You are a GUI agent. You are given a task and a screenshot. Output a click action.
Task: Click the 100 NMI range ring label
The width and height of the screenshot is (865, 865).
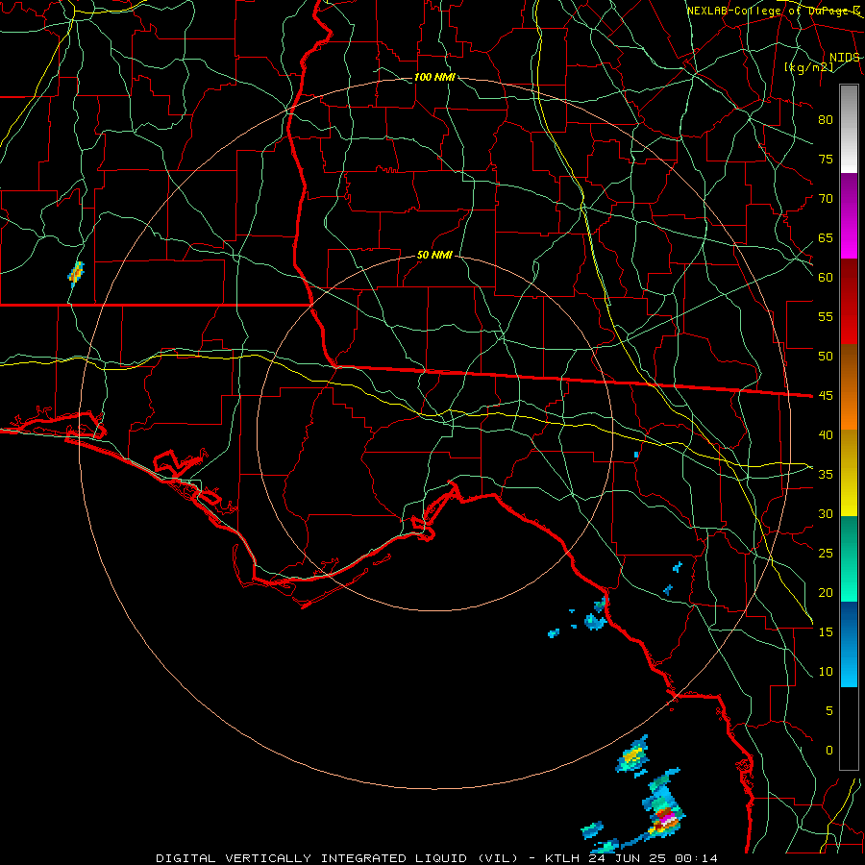(434, 77)
